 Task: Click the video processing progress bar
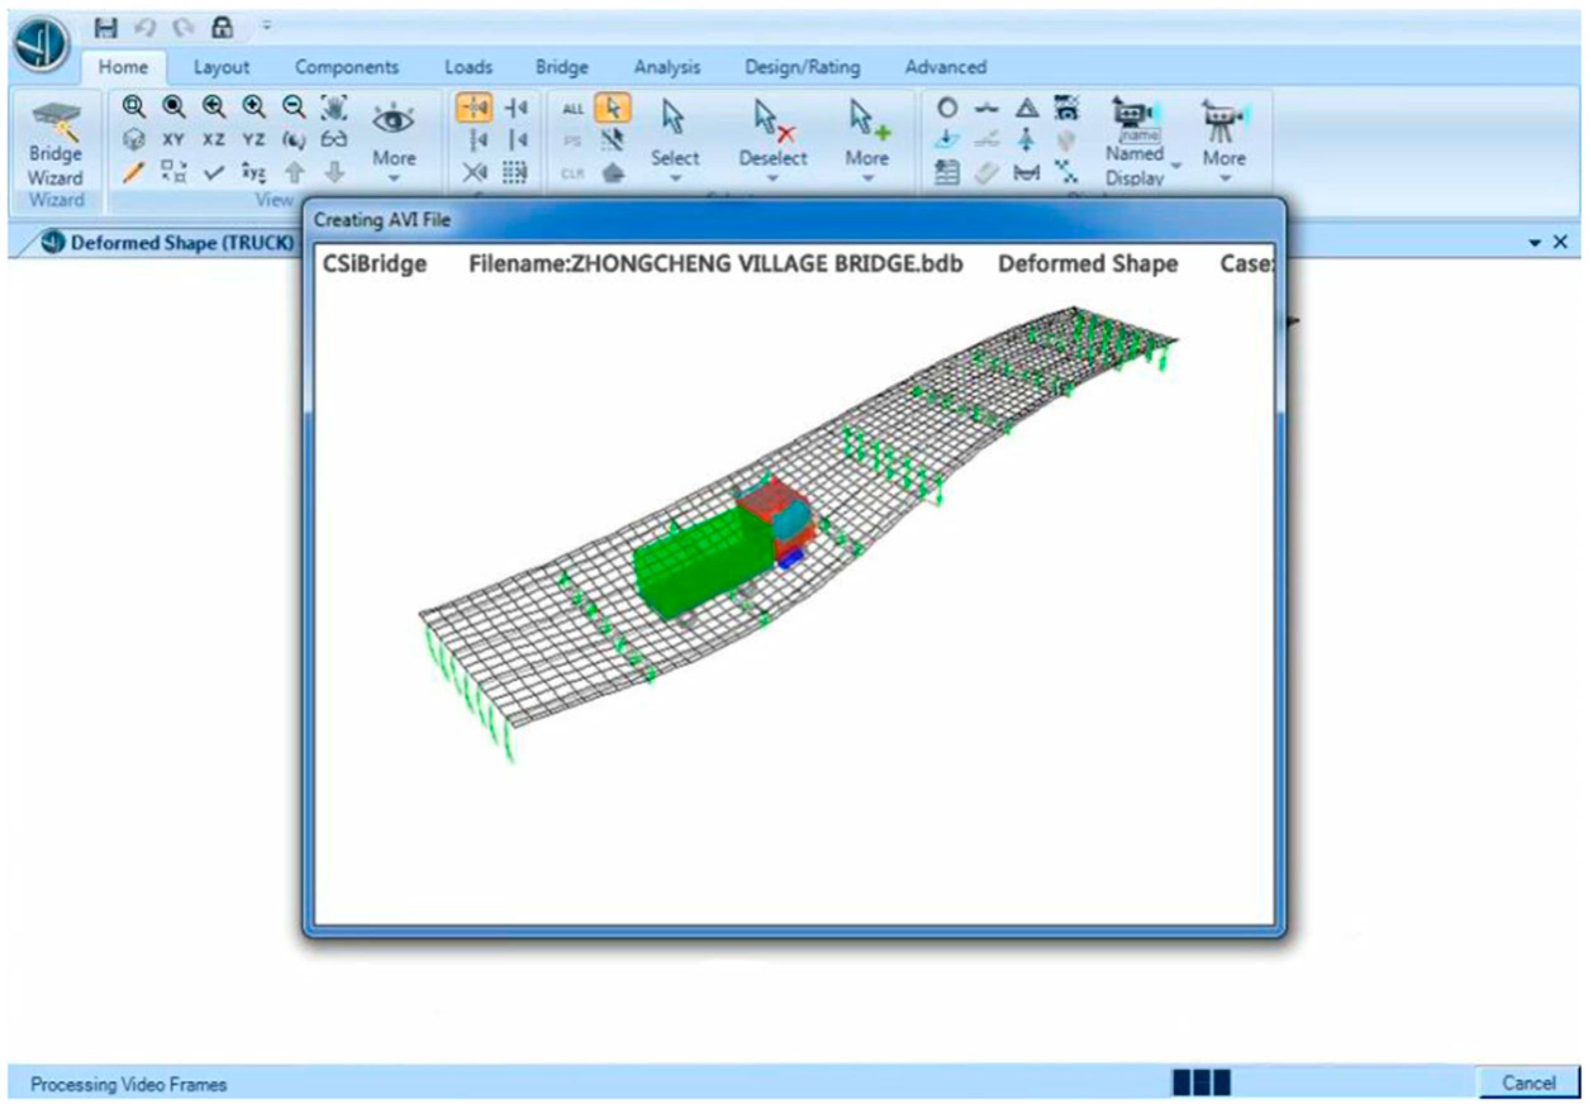[x=1201, y=1082]
